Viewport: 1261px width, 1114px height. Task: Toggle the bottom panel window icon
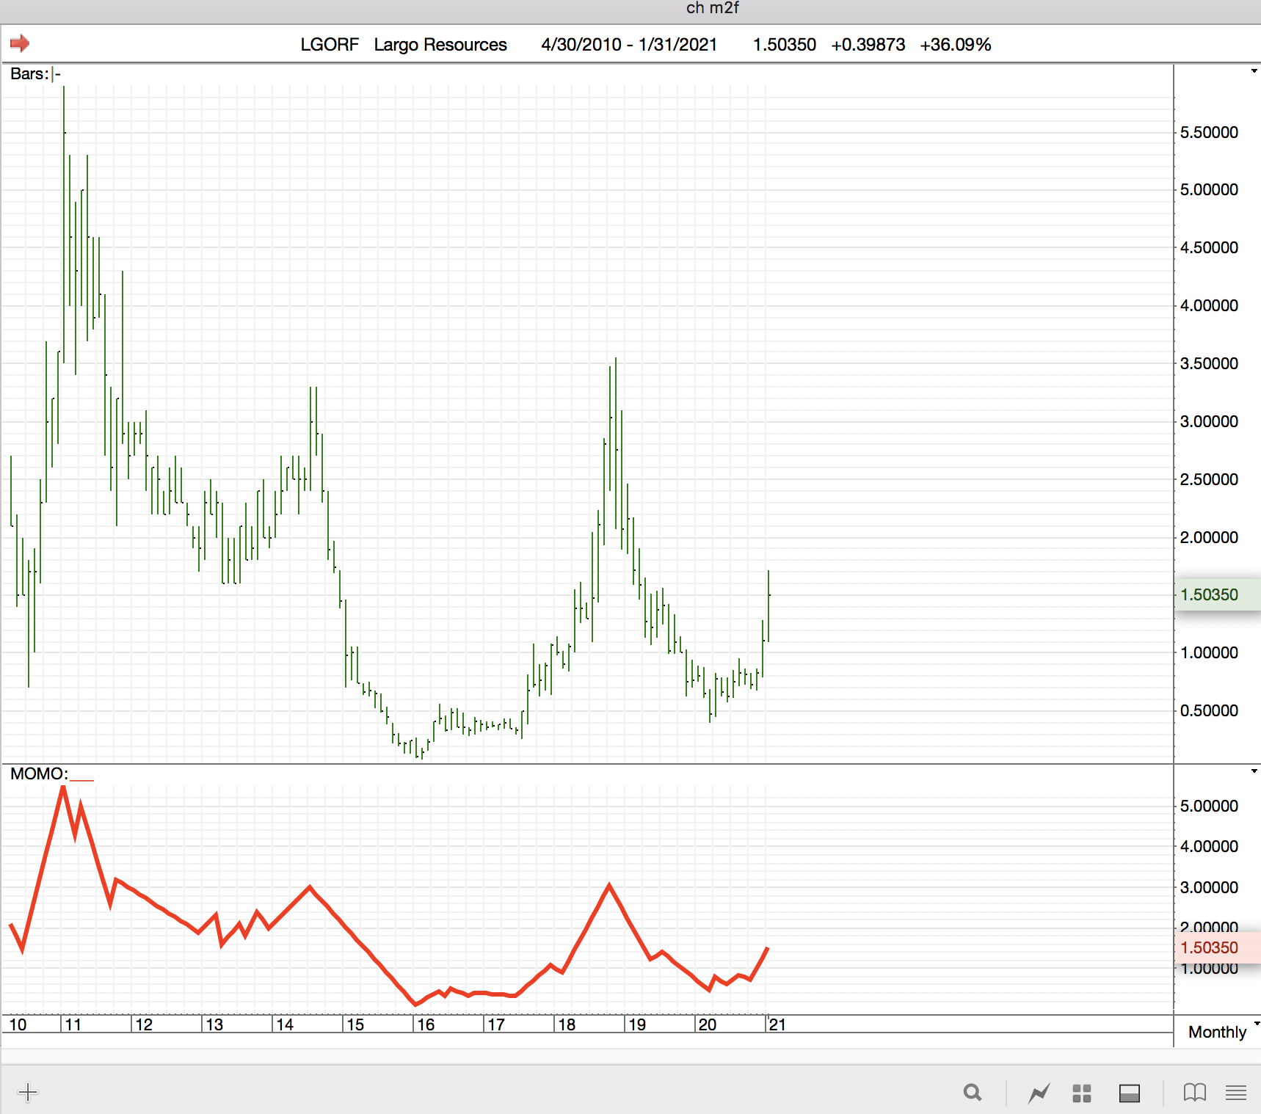click(x=1130, y=1093)
